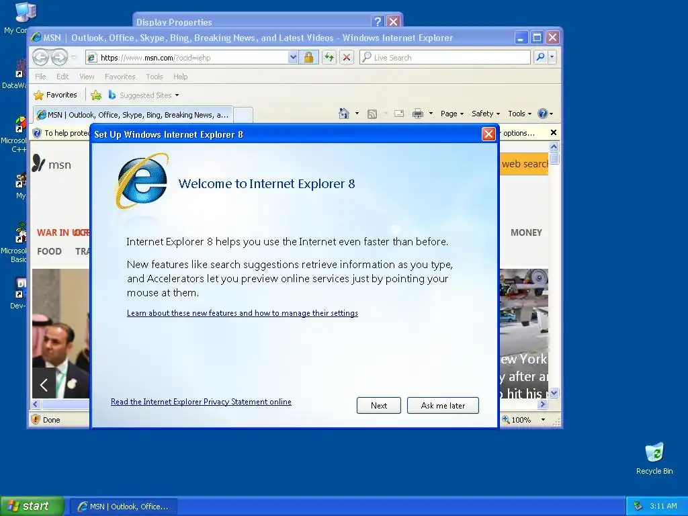Viewport: 688px width, 516px height.
Task: Click the web search button on MSN
Action: [x=524, y=164]
